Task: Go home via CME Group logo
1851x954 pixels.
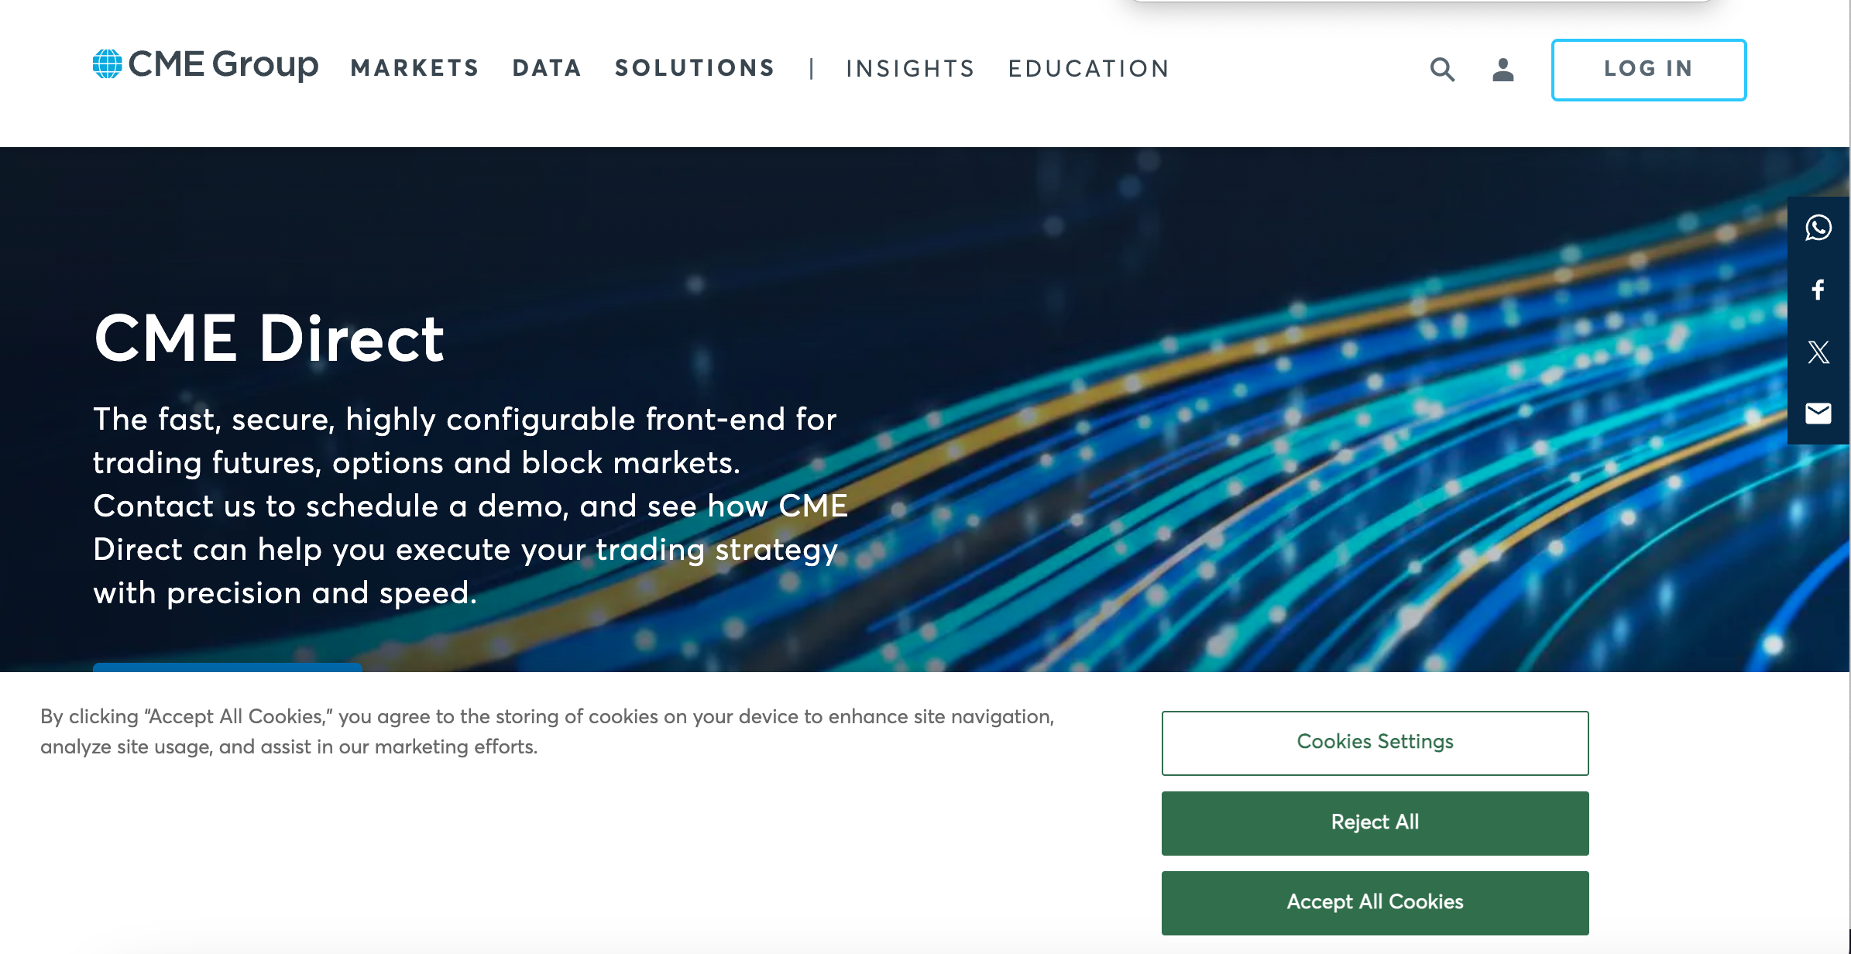Action: pos(206,65)
